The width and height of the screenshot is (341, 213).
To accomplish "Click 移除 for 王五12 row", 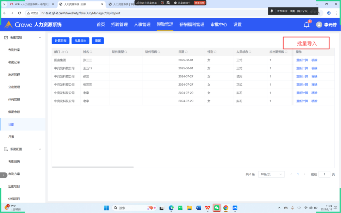I will [x=314, y=68].
